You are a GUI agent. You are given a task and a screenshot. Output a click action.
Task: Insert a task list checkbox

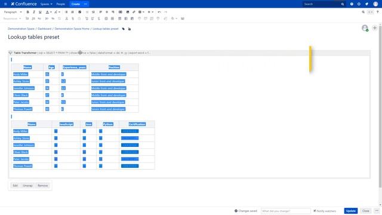click(79, 12)
